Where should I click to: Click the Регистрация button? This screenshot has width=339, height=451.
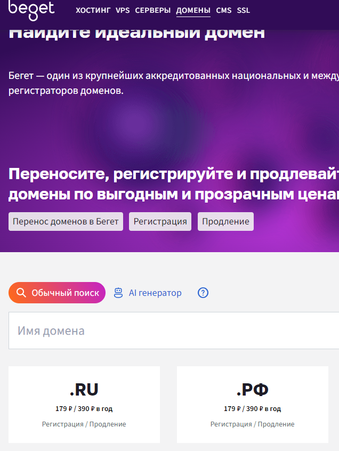click(x=160, y=221)
